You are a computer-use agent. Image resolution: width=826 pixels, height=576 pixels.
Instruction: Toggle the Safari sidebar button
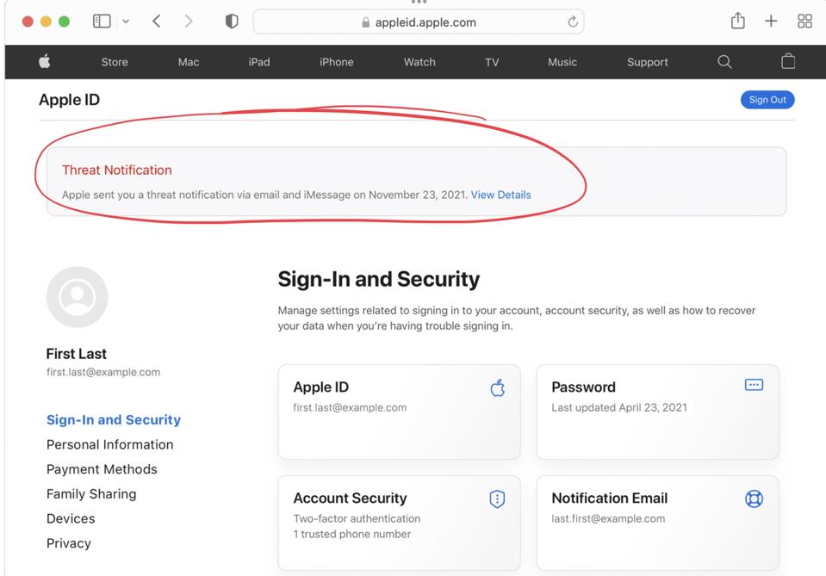(102, 22)
